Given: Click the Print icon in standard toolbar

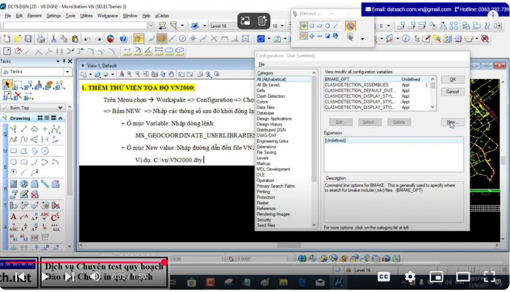Looking at the screenshot, I should tap(41, 39).
